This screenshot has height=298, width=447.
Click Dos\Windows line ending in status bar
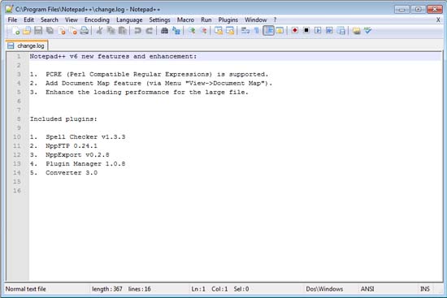pyautogui.click(x=324, y=289)
